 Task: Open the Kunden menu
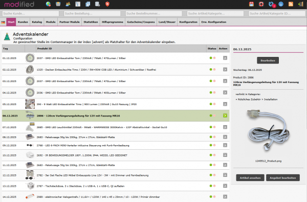point(23,22)
